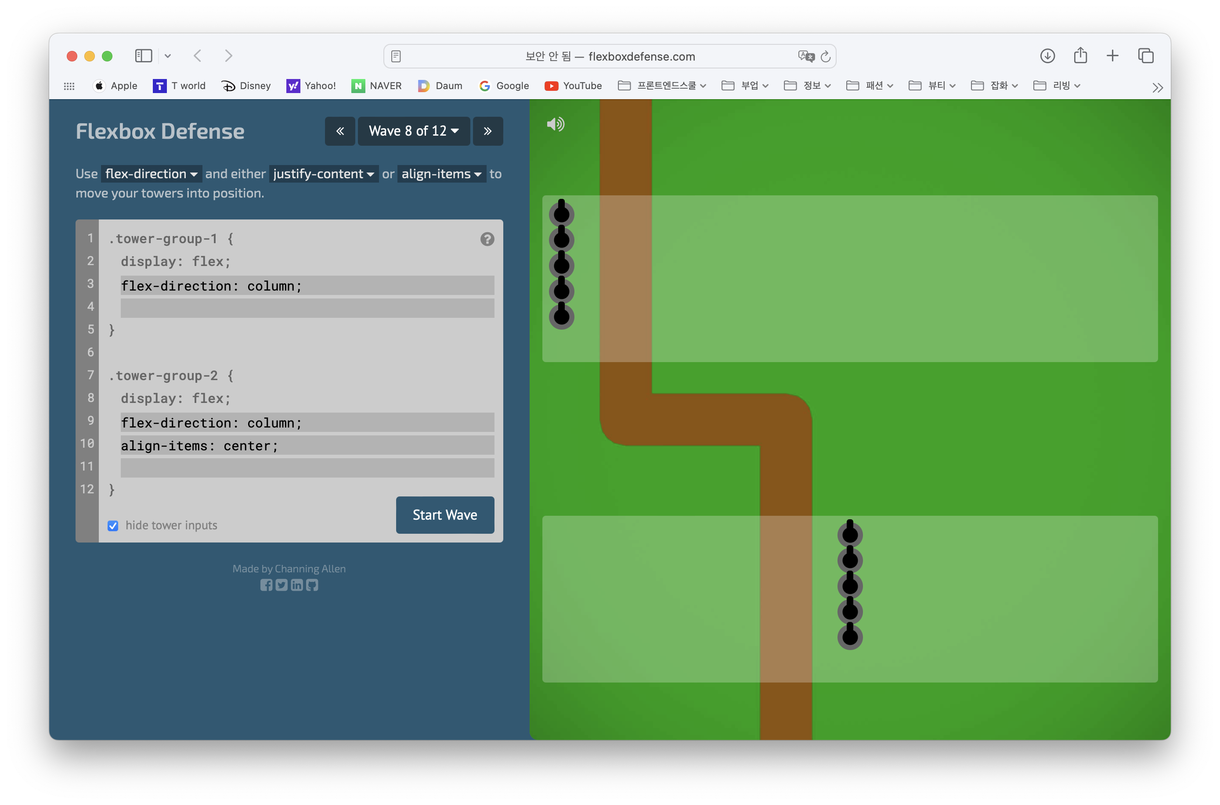Open the NAVER bookmark
The height and width of the screenshot is (805, 1220).
tap(376, 86)
